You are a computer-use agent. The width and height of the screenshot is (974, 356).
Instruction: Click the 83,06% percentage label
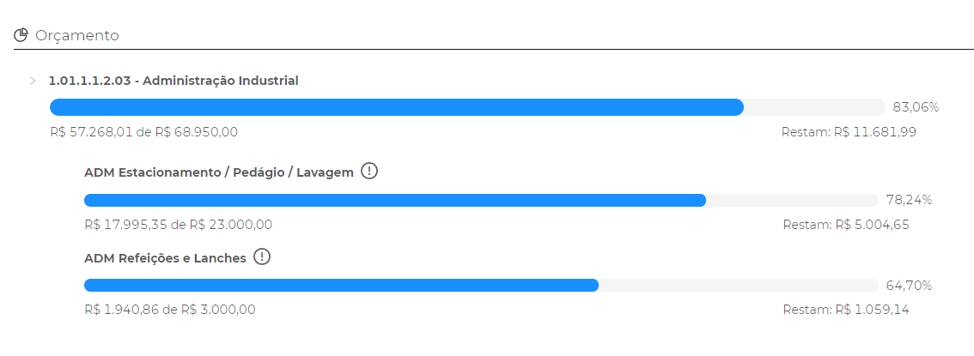916,107
